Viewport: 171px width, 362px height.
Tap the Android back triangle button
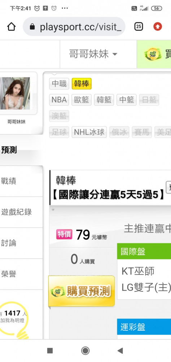tap(120, 350)
